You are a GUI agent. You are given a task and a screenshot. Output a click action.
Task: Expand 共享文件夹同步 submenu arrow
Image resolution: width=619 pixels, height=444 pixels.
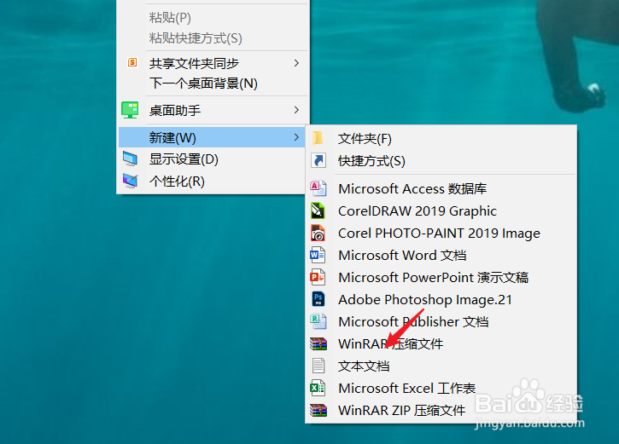(296, 63)
